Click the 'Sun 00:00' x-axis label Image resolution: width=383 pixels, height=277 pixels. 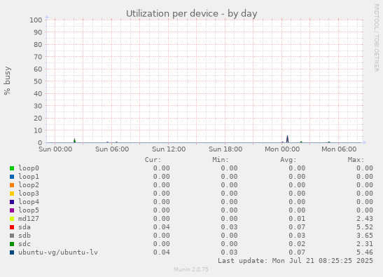coord(55,149)
